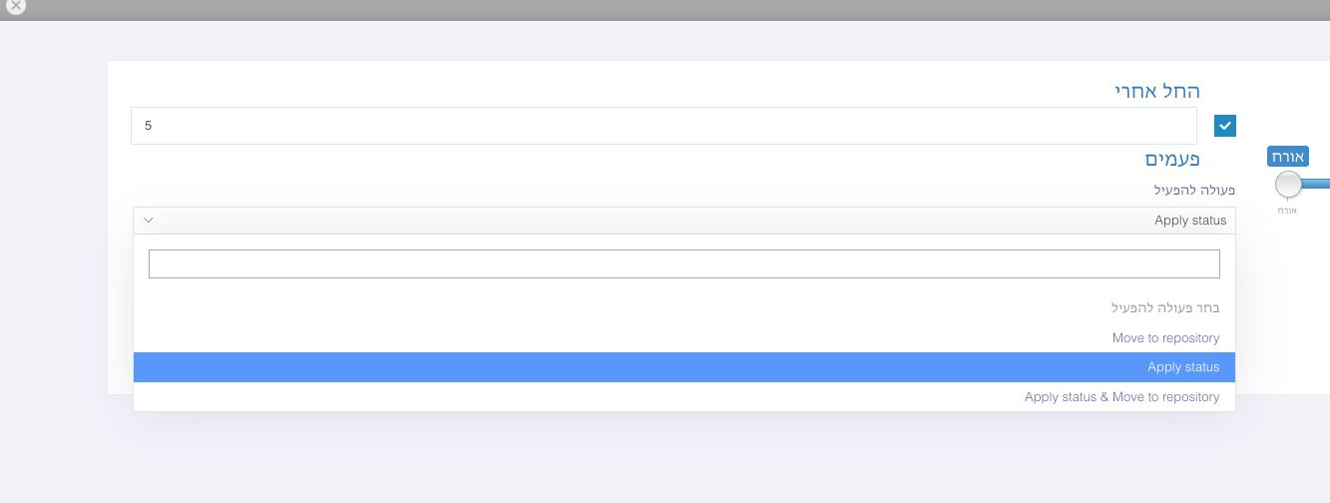This screenshot has width=1330, height=503.
Task: Click the dropdown chevron arrow icon
Action: pyautogui.click(x=148, y=221)
